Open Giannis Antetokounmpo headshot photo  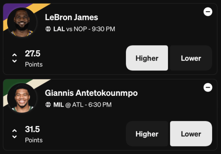tap(22, 98)
